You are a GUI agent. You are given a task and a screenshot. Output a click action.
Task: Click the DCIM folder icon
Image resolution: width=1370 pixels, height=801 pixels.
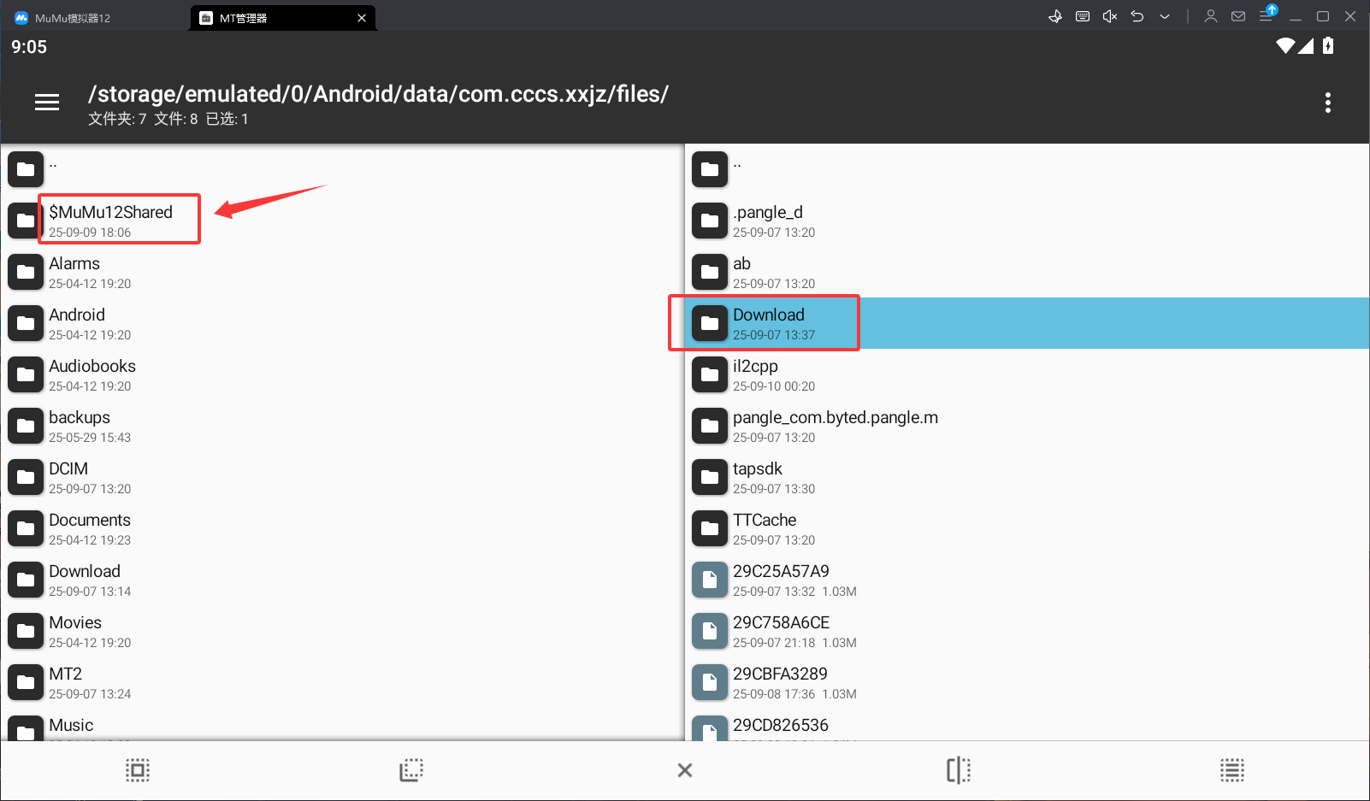click(26, 477)
